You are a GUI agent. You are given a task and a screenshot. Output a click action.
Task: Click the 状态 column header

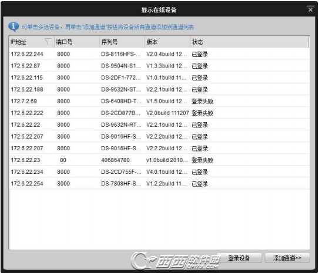click(250, 42)
